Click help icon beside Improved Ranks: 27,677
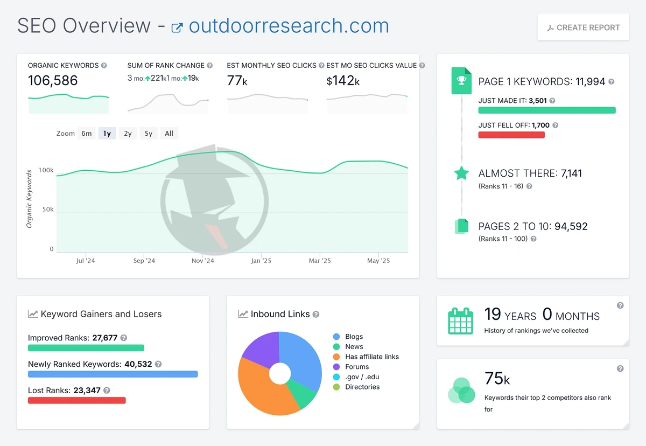The height and width of the screenshot is (446, 646). (x=124, y=338)
